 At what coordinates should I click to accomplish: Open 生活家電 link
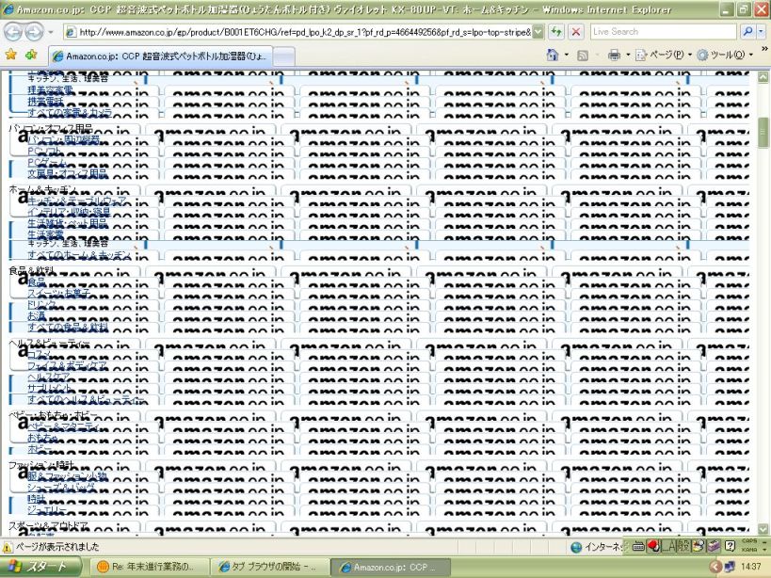coord(45,235)
